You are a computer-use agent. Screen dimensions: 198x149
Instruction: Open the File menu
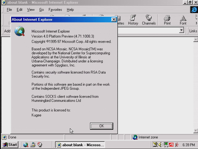[x=9, y=10]
